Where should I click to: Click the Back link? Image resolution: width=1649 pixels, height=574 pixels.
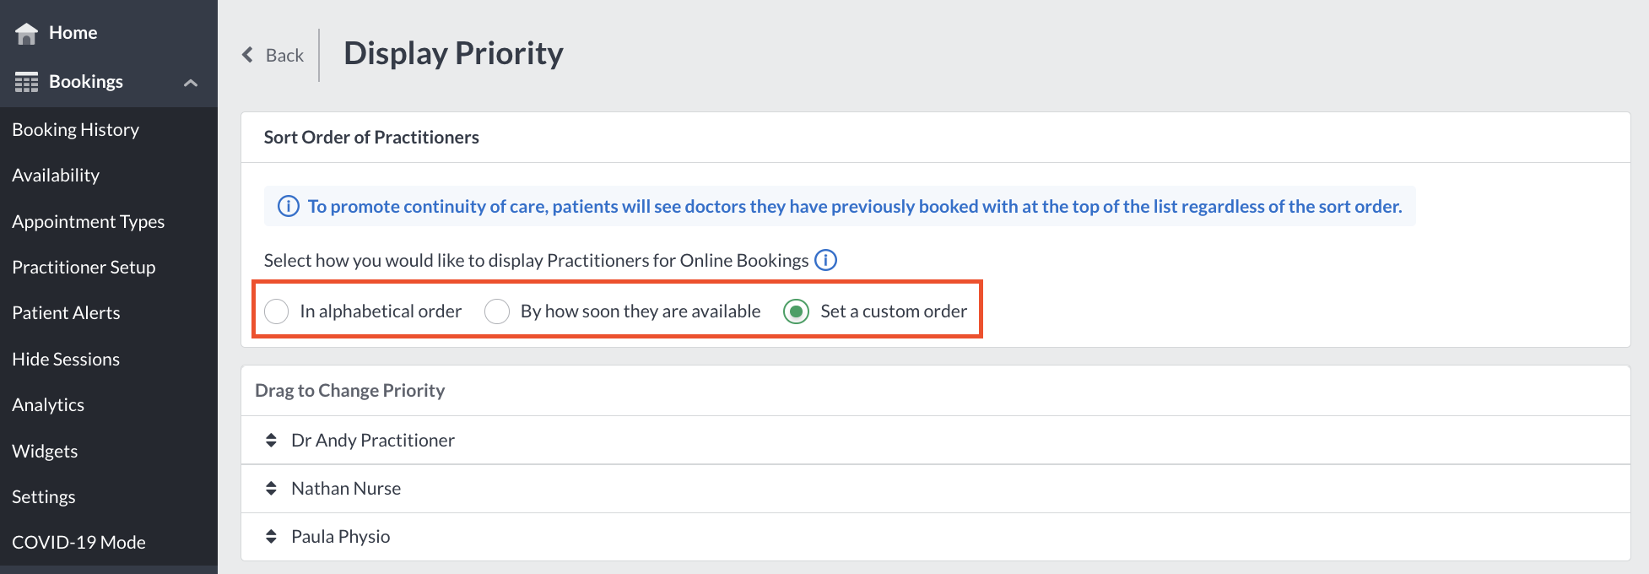(284, 55)
